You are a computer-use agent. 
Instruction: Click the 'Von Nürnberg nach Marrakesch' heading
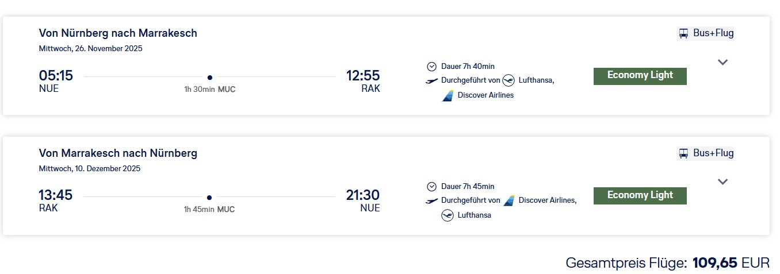[118, 33]
